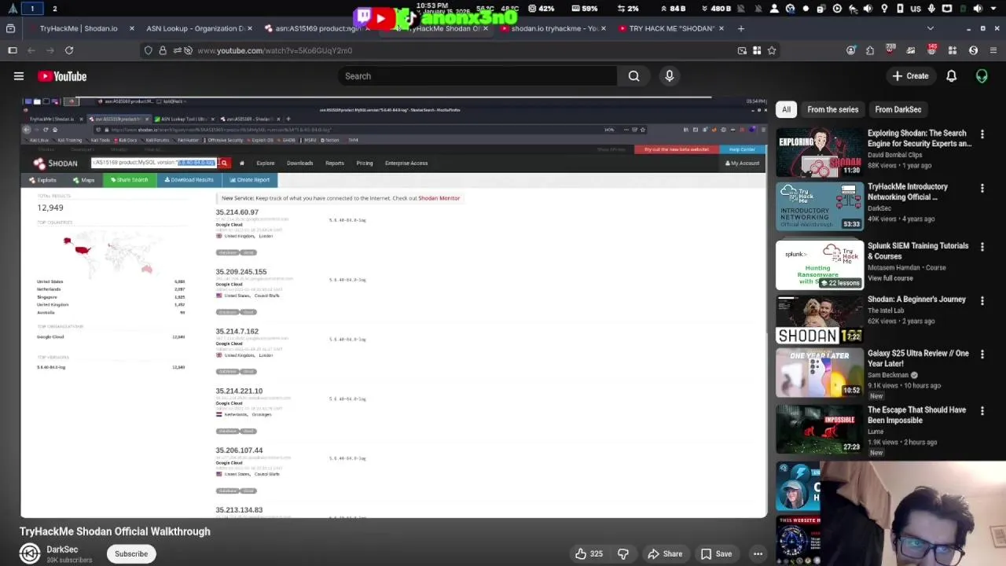Image resolution: width=1006 pixels, height=566 pixels.
Task: Start voice search with the microphone icon
Action: (670, 76)
